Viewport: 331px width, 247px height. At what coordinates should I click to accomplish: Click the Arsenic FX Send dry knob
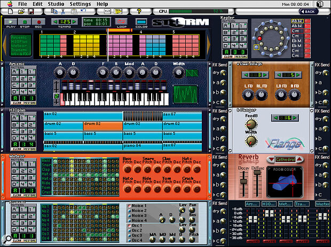[x=223, y=73]
